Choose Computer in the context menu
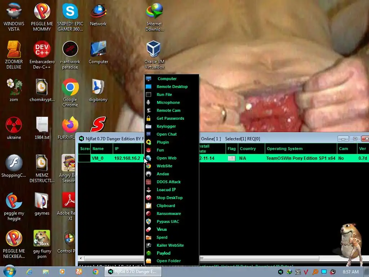Viewport: 369px width, 277px height. pos(172,79)
